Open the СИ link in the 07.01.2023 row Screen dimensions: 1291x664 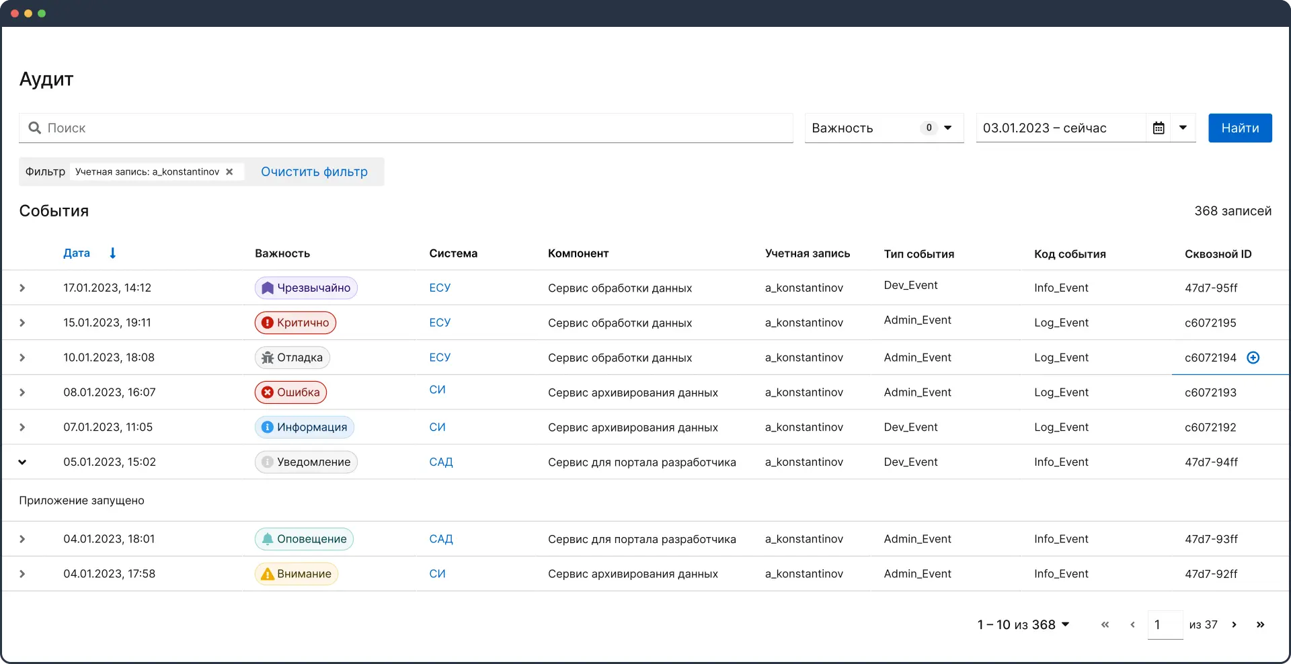pyautogui.click(x=437, y=427)
